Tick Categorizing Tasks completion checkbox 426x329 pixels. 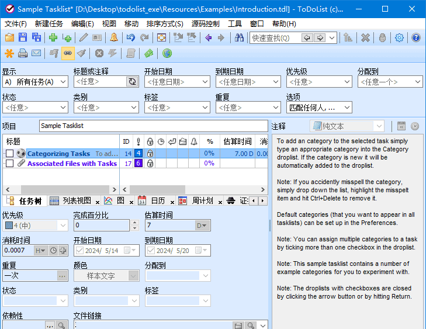10,154
